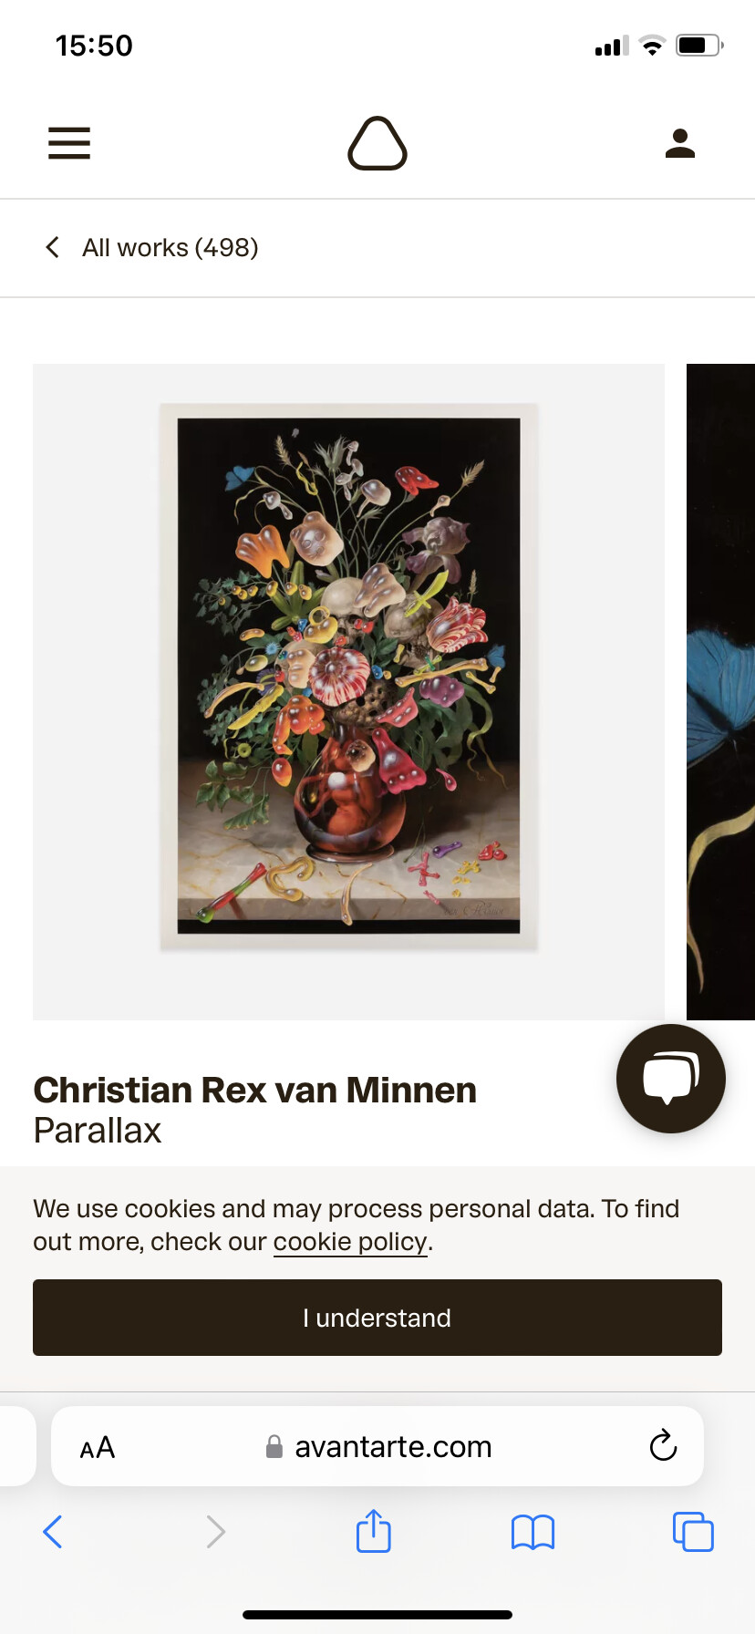Screen dimensions: 755x1634
Task: Go back with Safari's back arrow
Action: coord(53,1532)
